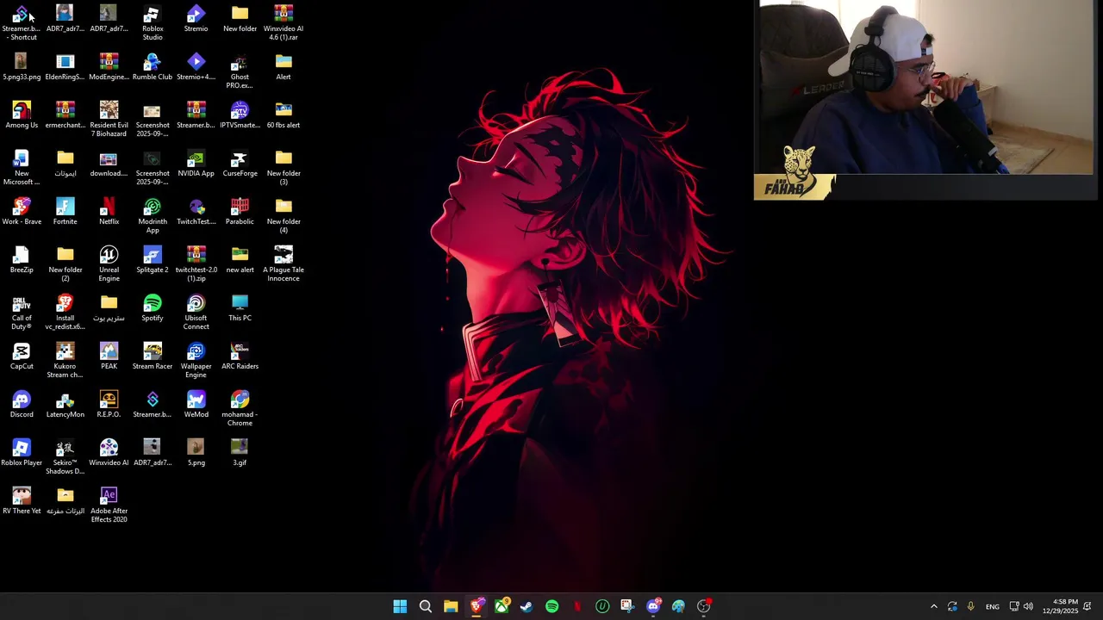Screen dimensions: 1103x620
Task: Launch A Plague Tale Innocence
Action: [284, 263]
